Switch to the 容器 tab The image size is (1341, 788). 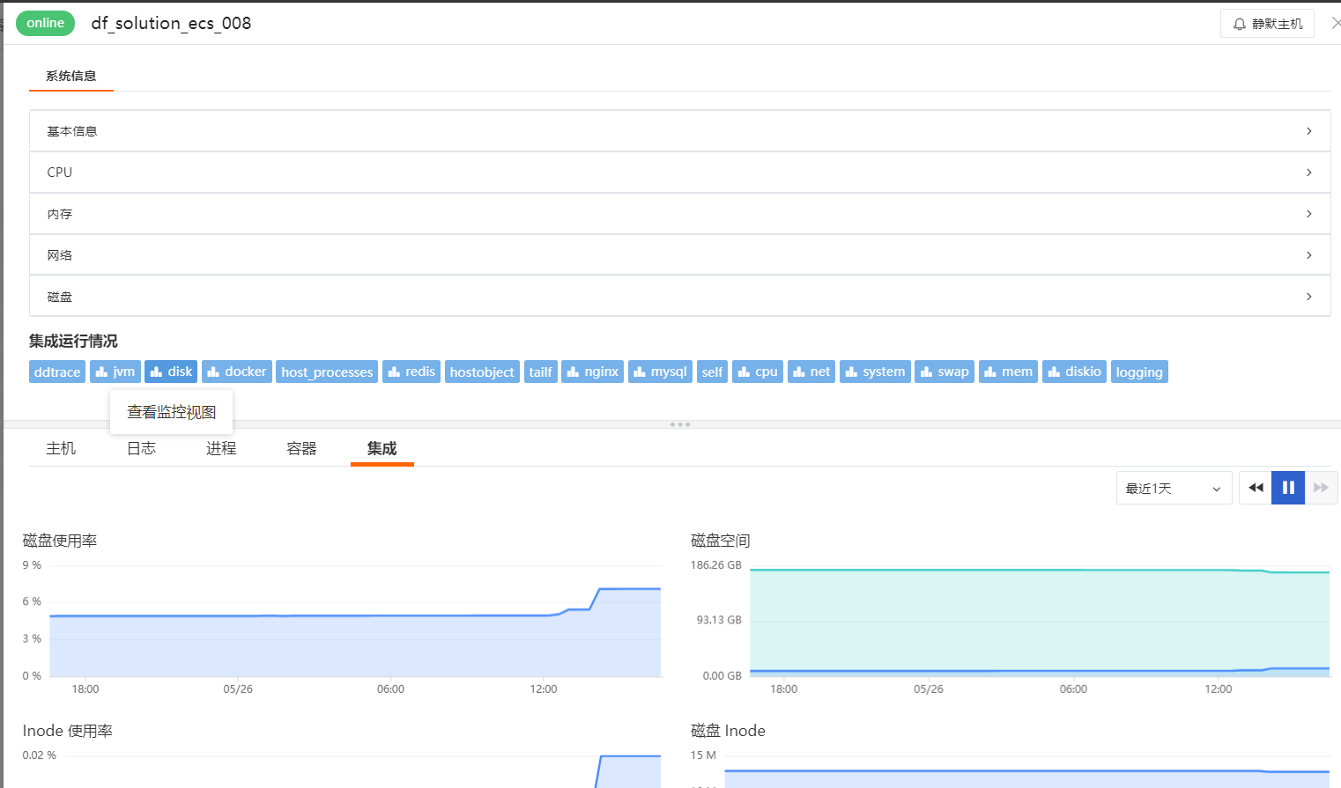(301, 448)
